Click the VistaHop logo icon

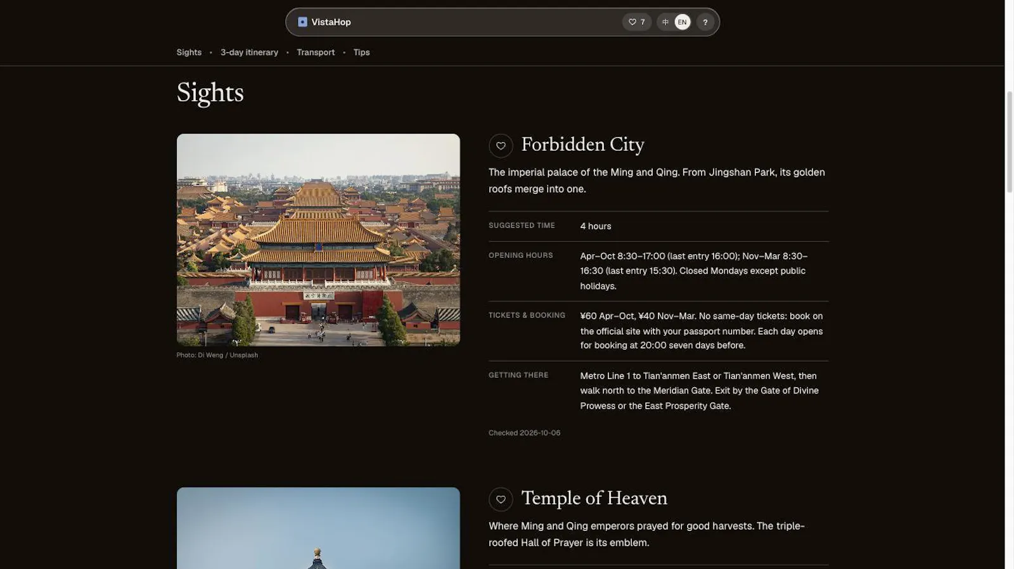(x=302, y=22)
